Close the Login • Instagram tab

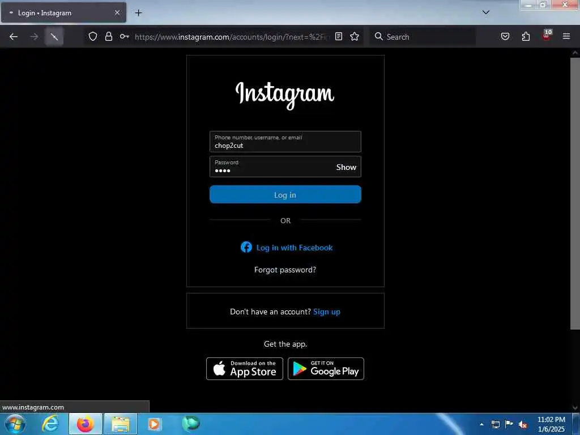[x=117, y=12]
